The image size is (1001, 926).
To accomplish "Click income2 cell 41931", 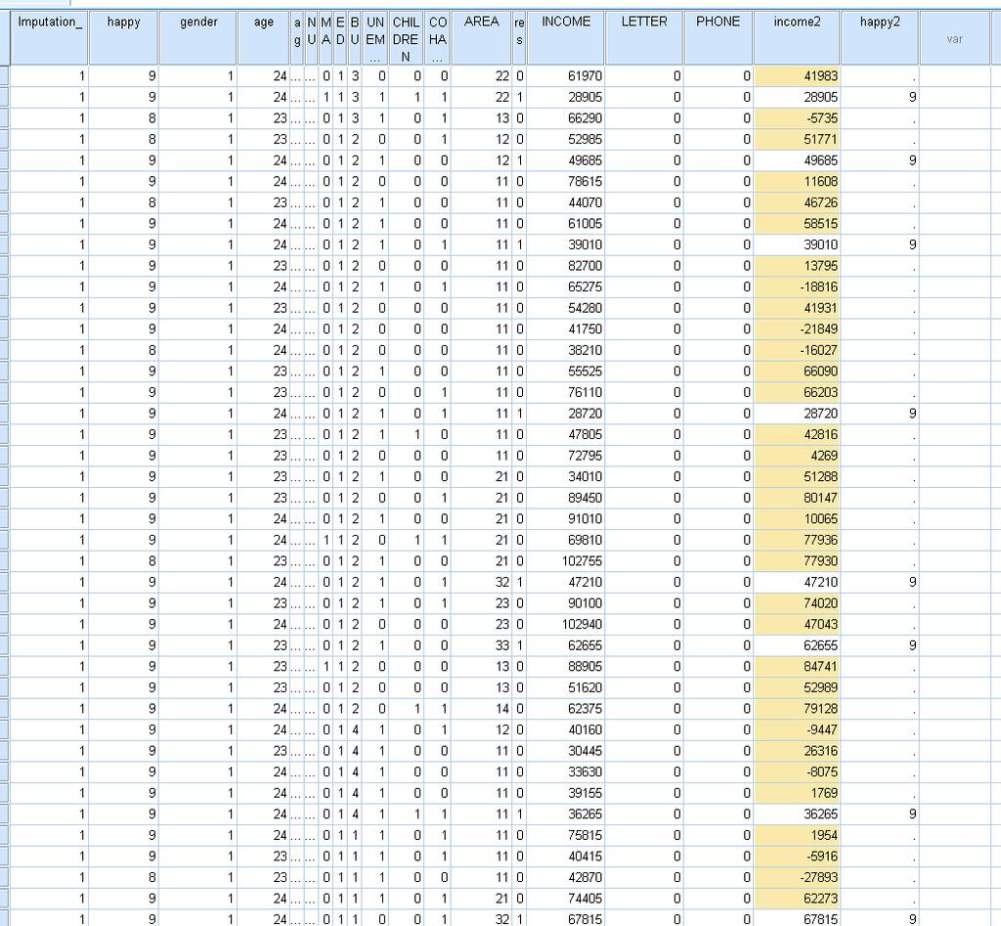I will [797, 308].
